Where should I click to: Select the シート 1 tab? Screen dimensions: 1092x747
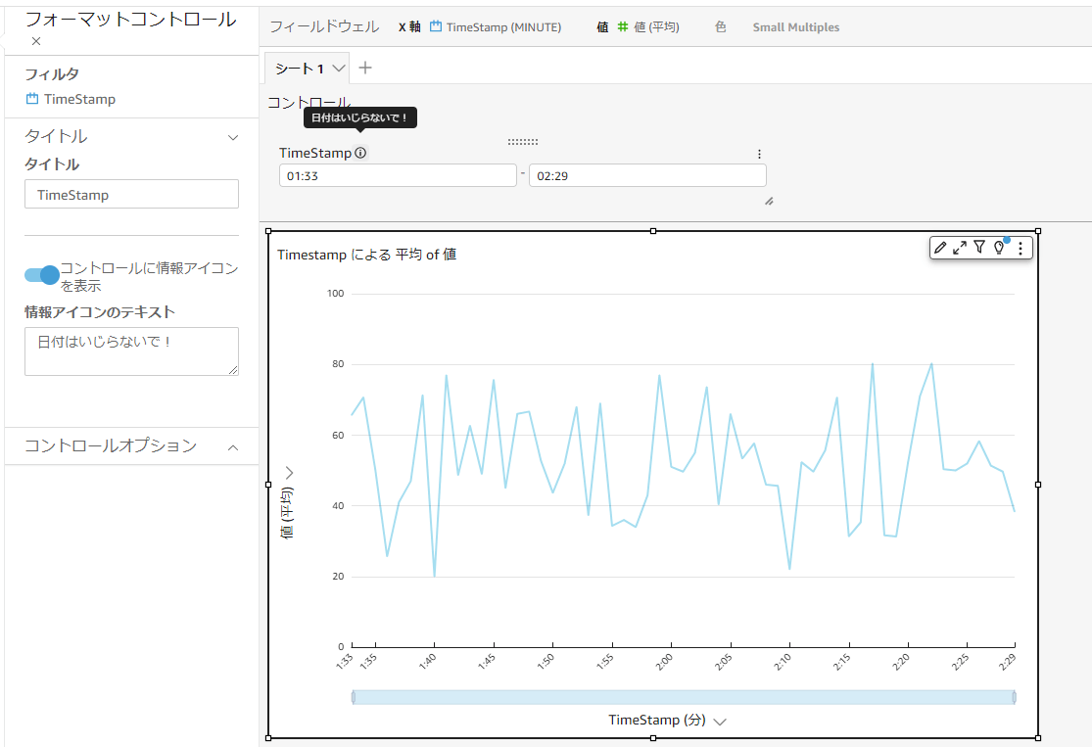[x=300, y=69]
